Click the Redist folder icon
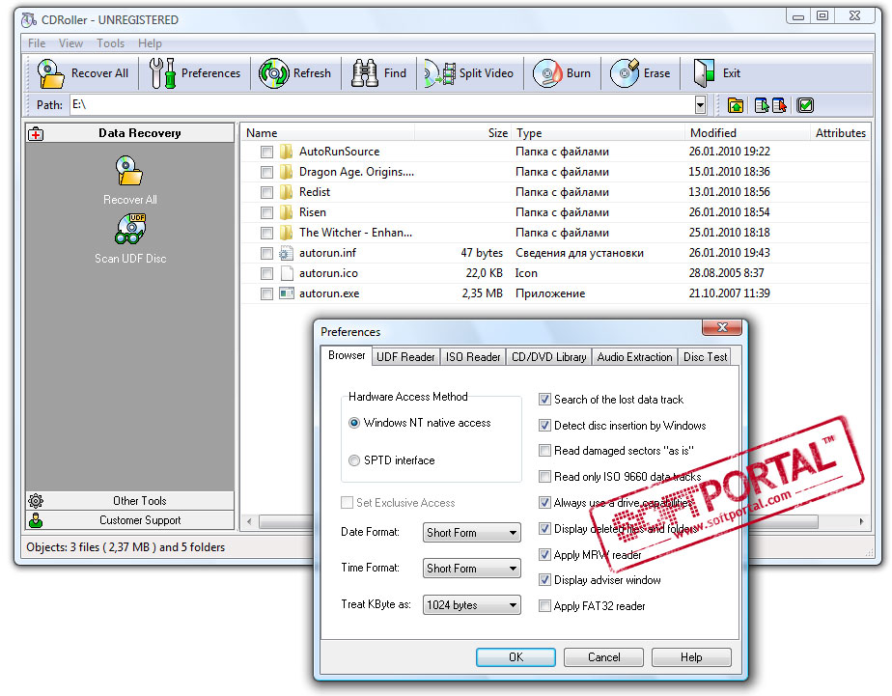This screenshot has width=892, height=696. (286, 192)
